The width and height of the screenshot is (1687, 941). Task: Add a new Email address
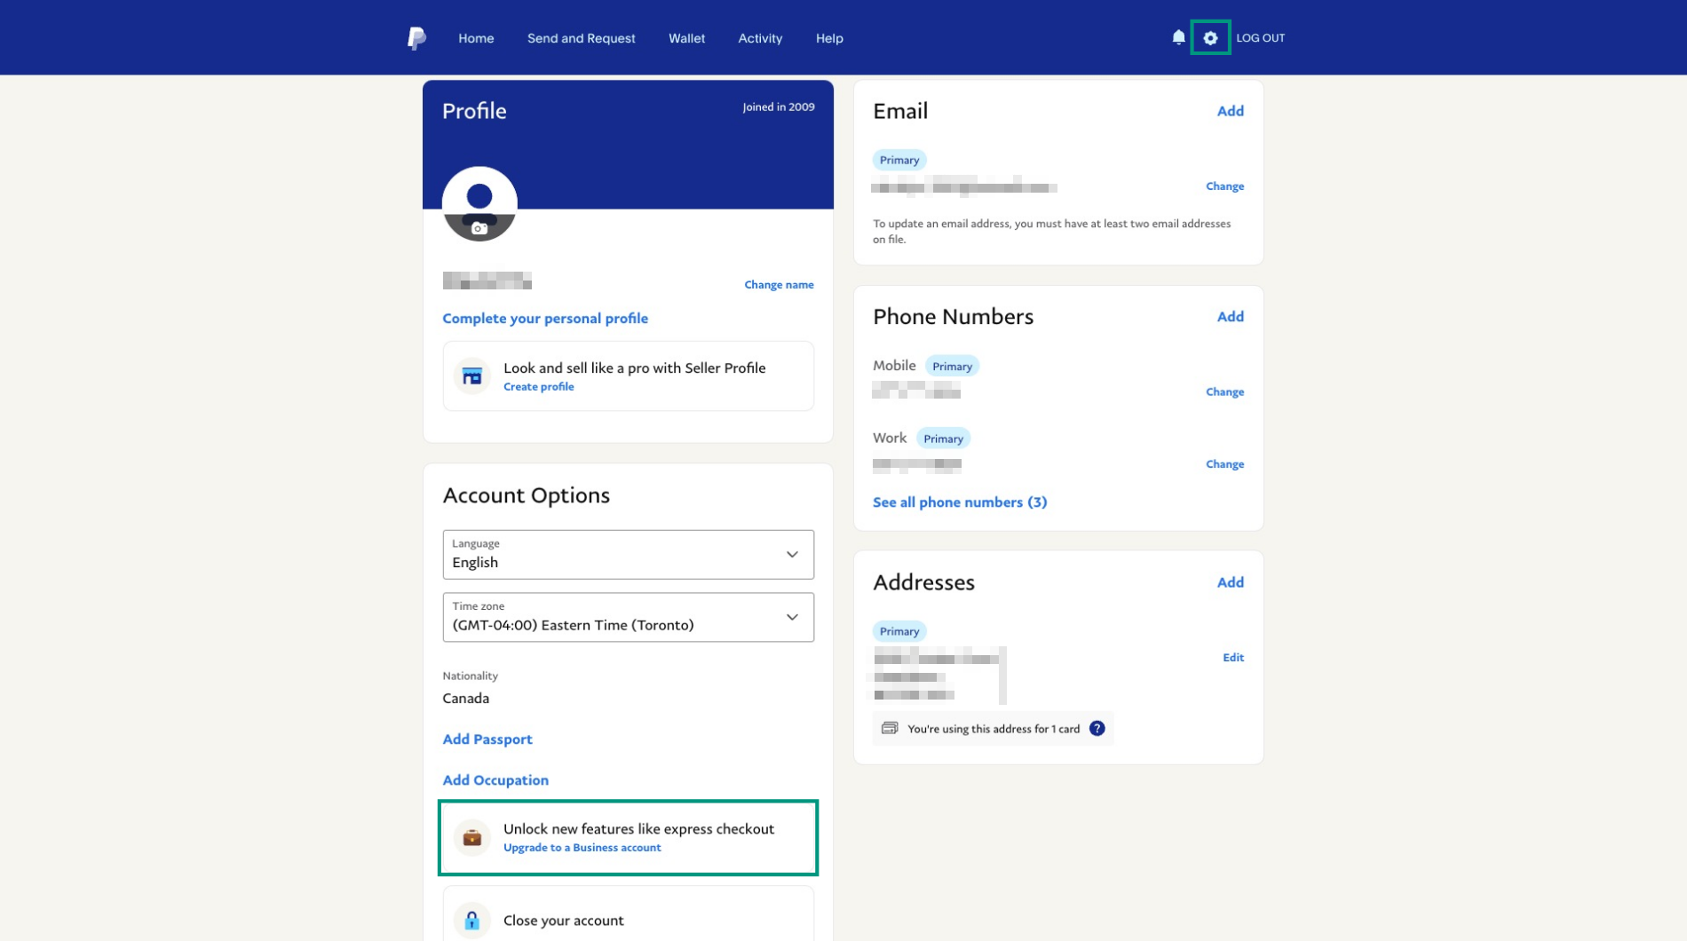(1230, 111)
